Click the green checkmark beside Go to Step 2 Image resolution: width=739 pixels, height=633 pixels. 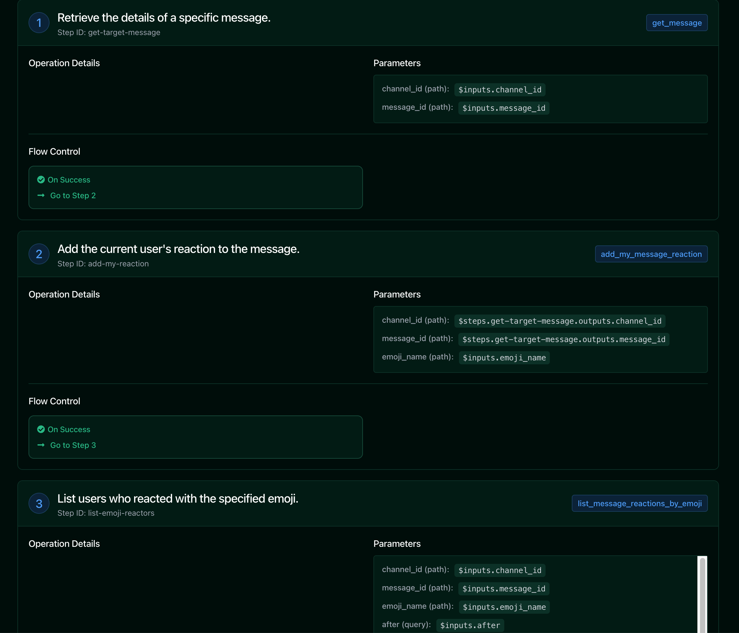click(41, 180)
